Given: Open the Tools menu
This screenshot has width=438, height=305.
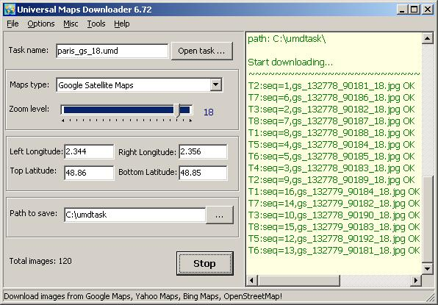Looking at the screenshot, I should [96, 24].
